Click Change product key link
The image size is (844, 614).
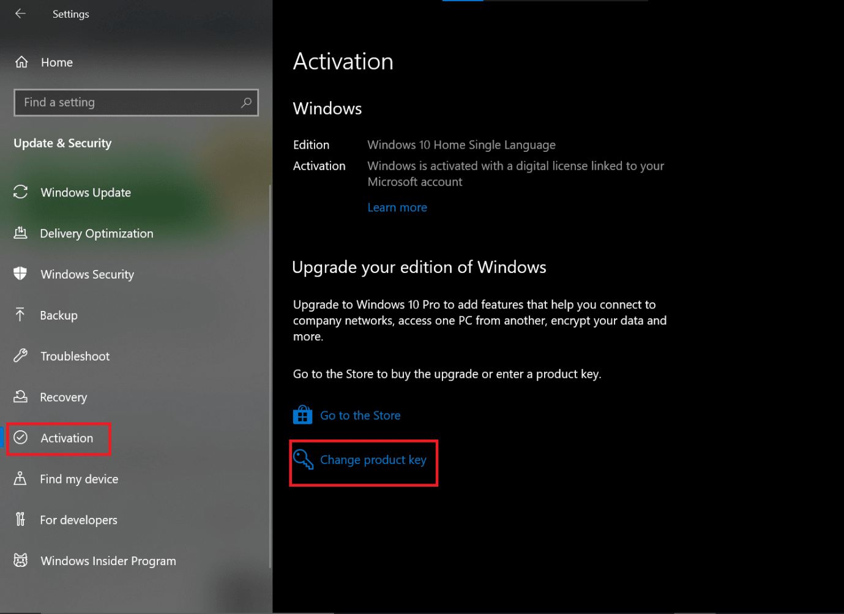(373, 460)
